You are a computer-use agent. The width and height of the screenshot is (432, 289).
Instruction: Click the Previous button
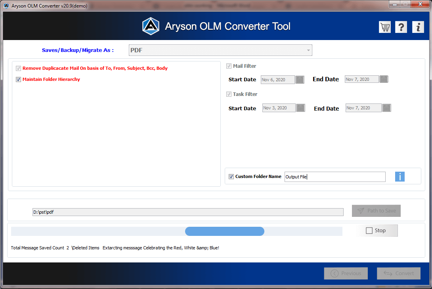(346, 273)
